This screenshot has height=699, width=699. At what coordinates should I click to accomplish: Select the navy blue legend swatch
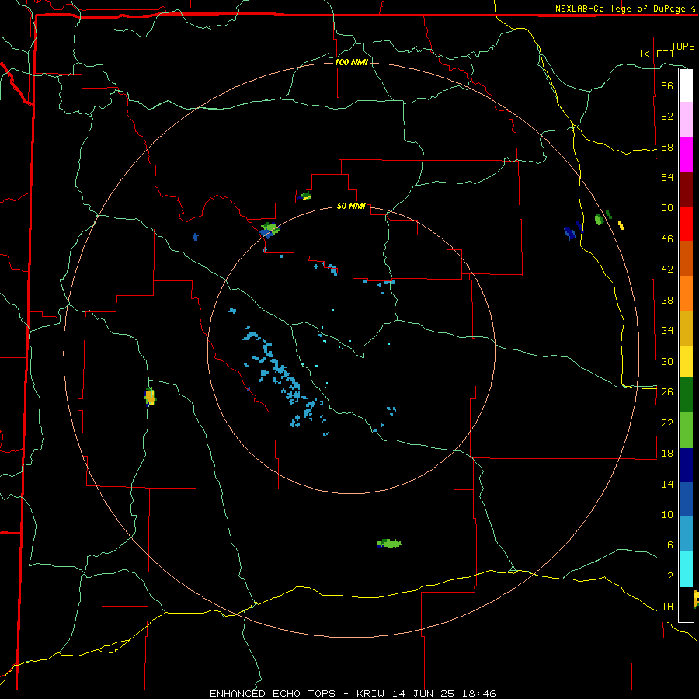(686, 465)
